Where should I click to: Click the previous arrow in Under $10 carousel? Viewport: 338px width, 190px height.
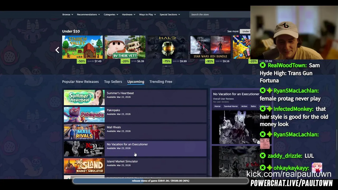coord(57,50)
